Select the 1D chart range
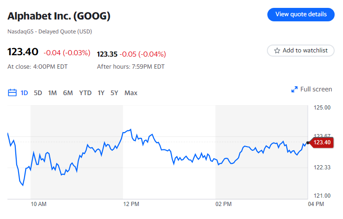The image size is (343, 219). (x=24, y=93)
